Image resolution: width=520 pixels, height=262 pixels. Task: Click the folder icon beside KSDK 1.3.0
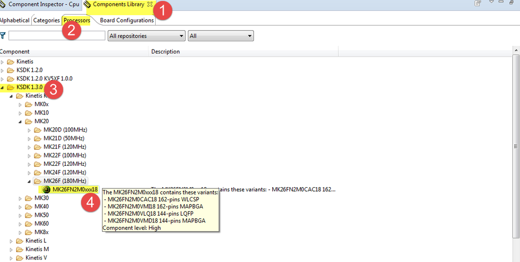(x=11, y=87)
